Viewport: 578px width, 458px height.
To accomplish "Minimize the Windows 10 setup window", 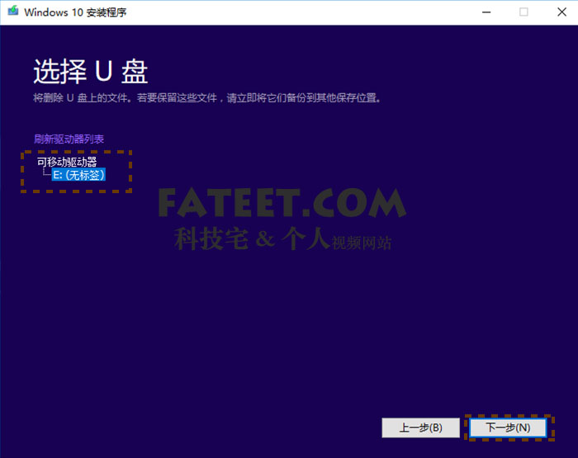I will 484,12.
